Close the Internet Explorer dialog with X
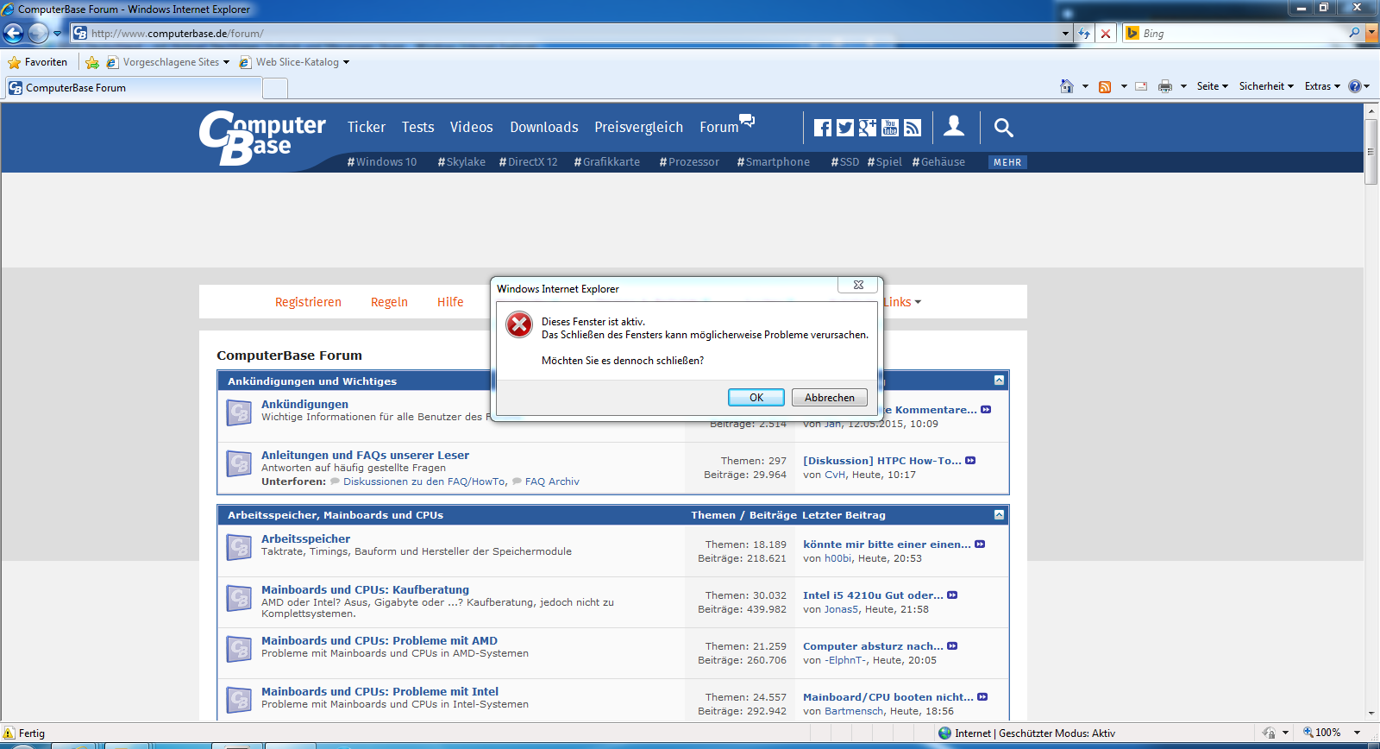Screen dimensions: 1380x749 pos(858,285)
